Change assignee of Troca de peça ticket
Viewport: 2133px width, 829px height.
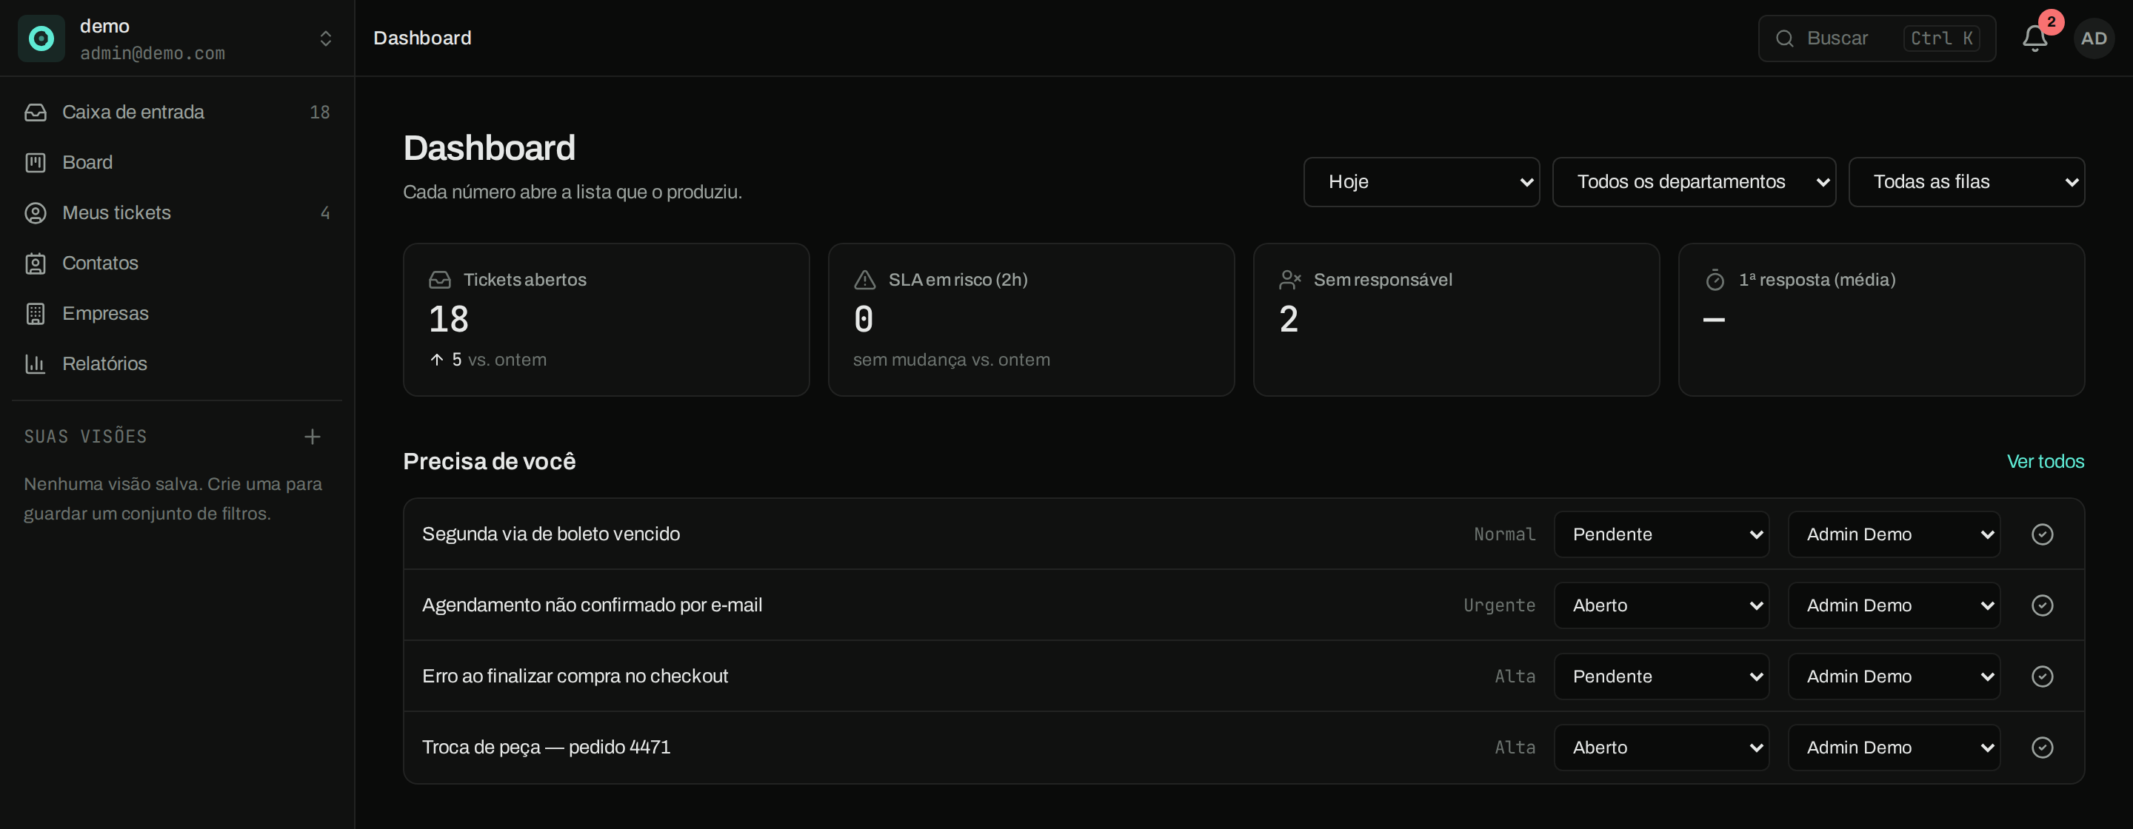point(1894,747)
